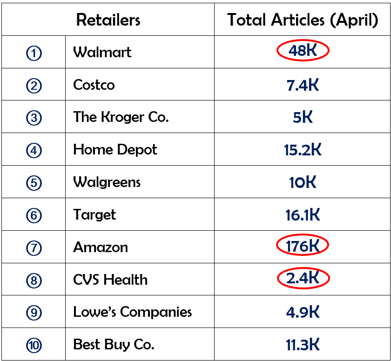Select the Home Depot retailer name
The width and height of the screenshot is (391, 361).
pos(115,150)
